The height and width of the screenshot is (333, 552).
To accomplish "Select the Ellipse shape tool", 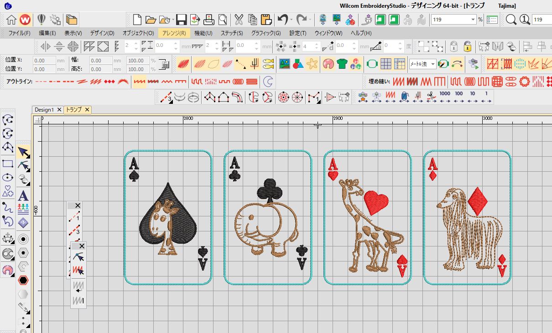I will click(x=8, y=178).
